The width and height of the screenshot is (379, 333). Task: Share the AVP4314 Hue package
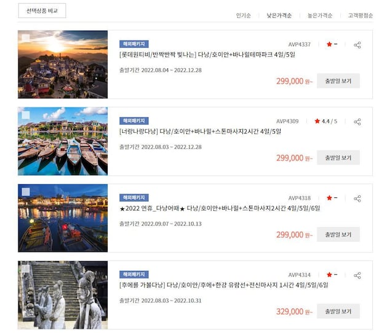(357, 275)
